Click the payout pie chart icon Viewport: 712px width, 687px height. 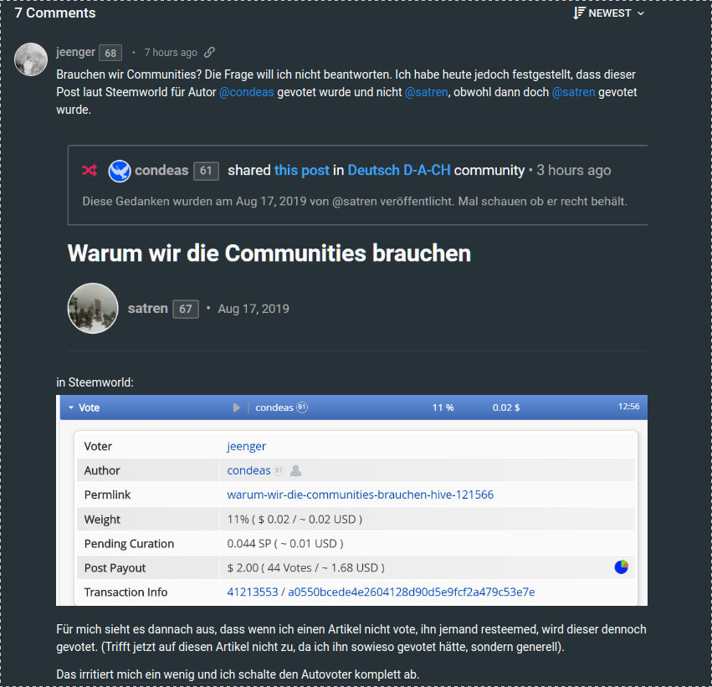(x=621, y=567)
